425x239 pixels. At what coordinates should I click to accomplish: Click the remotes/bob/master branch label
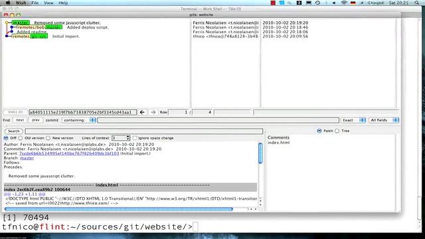40,27
